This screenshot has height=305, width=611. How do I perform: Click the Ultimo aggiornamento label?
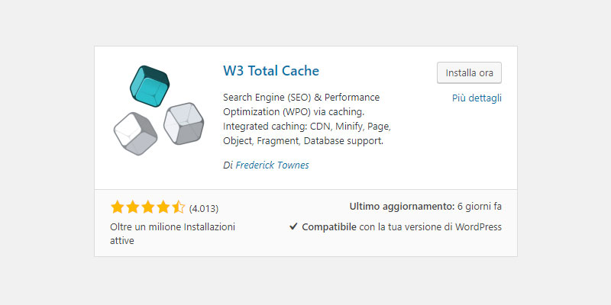click(x=402, y=207)
